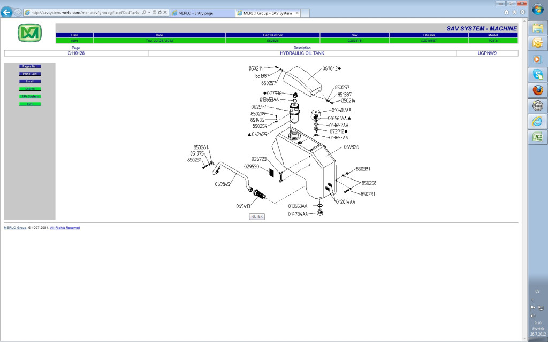
Task: Click part number 850381 label
Action: [x=363, y=169]
